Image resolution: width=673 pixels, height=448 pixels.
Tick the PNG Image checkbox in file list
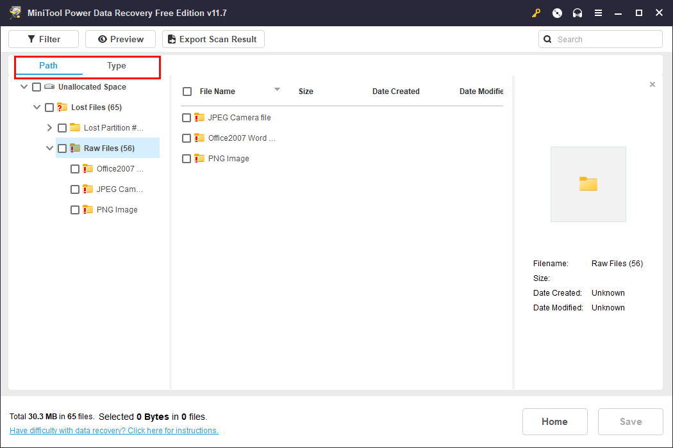[187, 159]
